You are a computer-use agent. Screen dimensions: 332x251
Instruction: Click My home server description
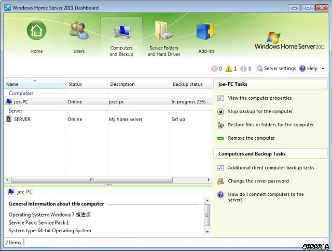(126, 119)
